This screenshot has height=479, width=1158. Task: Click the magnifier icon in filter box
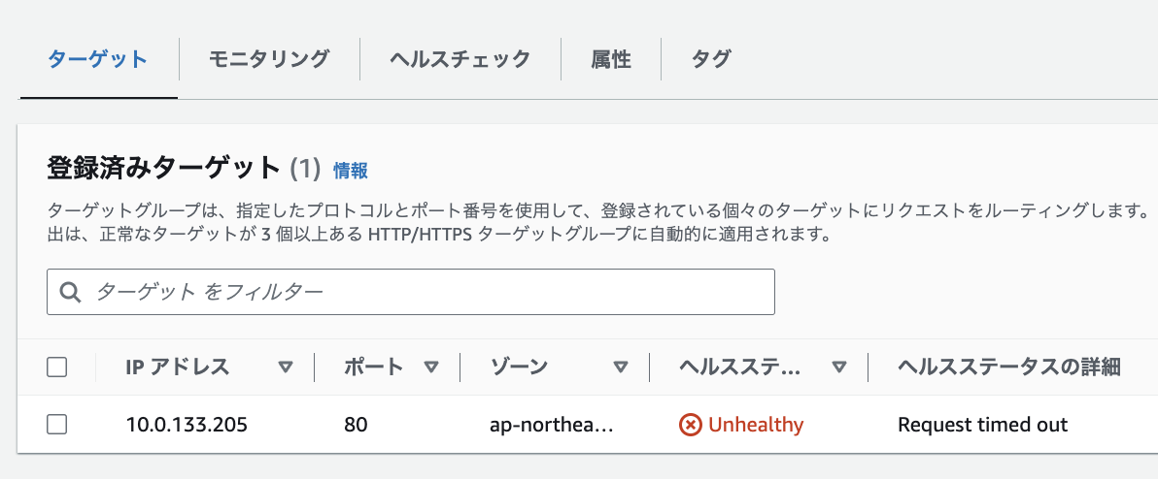click(70, 293)
